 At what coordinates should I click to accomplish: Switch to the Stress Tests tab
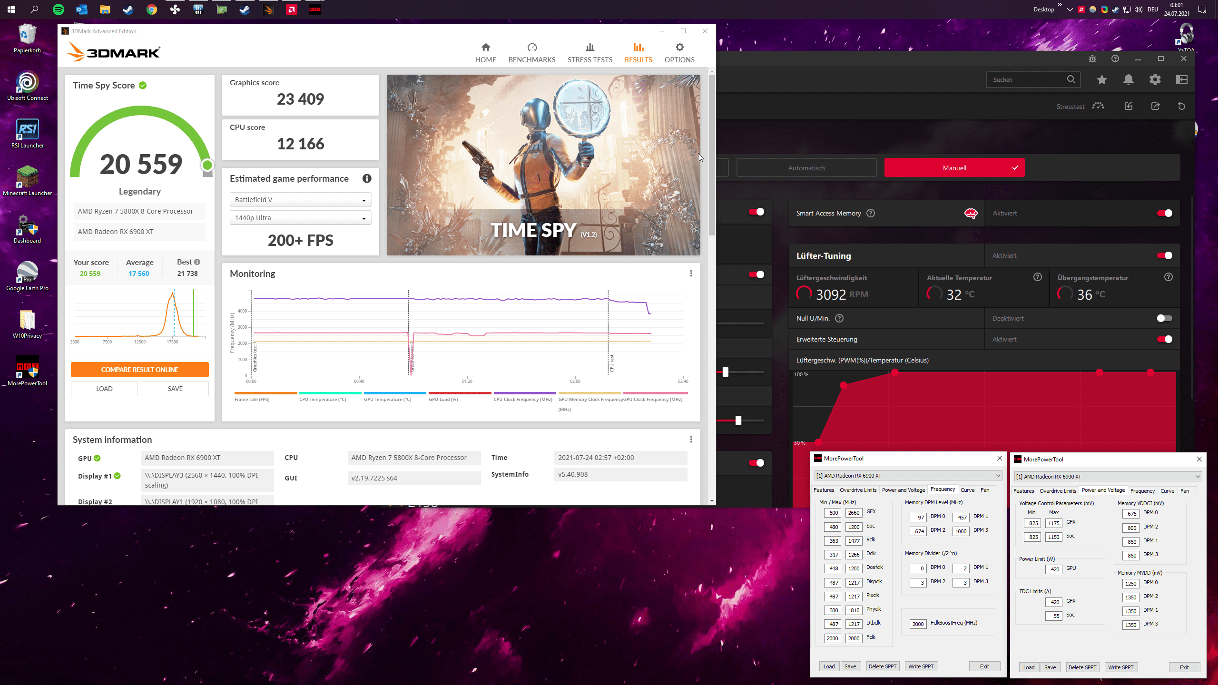pyautogui.click(x=589, y=52)
